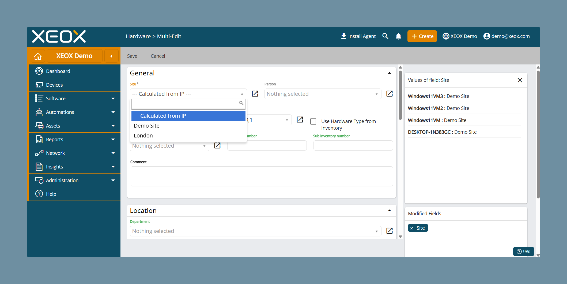The height and width of the screenshot is (284, 567).
Task: Remove the Site modified field tag
Action: [x=412, y=228]
